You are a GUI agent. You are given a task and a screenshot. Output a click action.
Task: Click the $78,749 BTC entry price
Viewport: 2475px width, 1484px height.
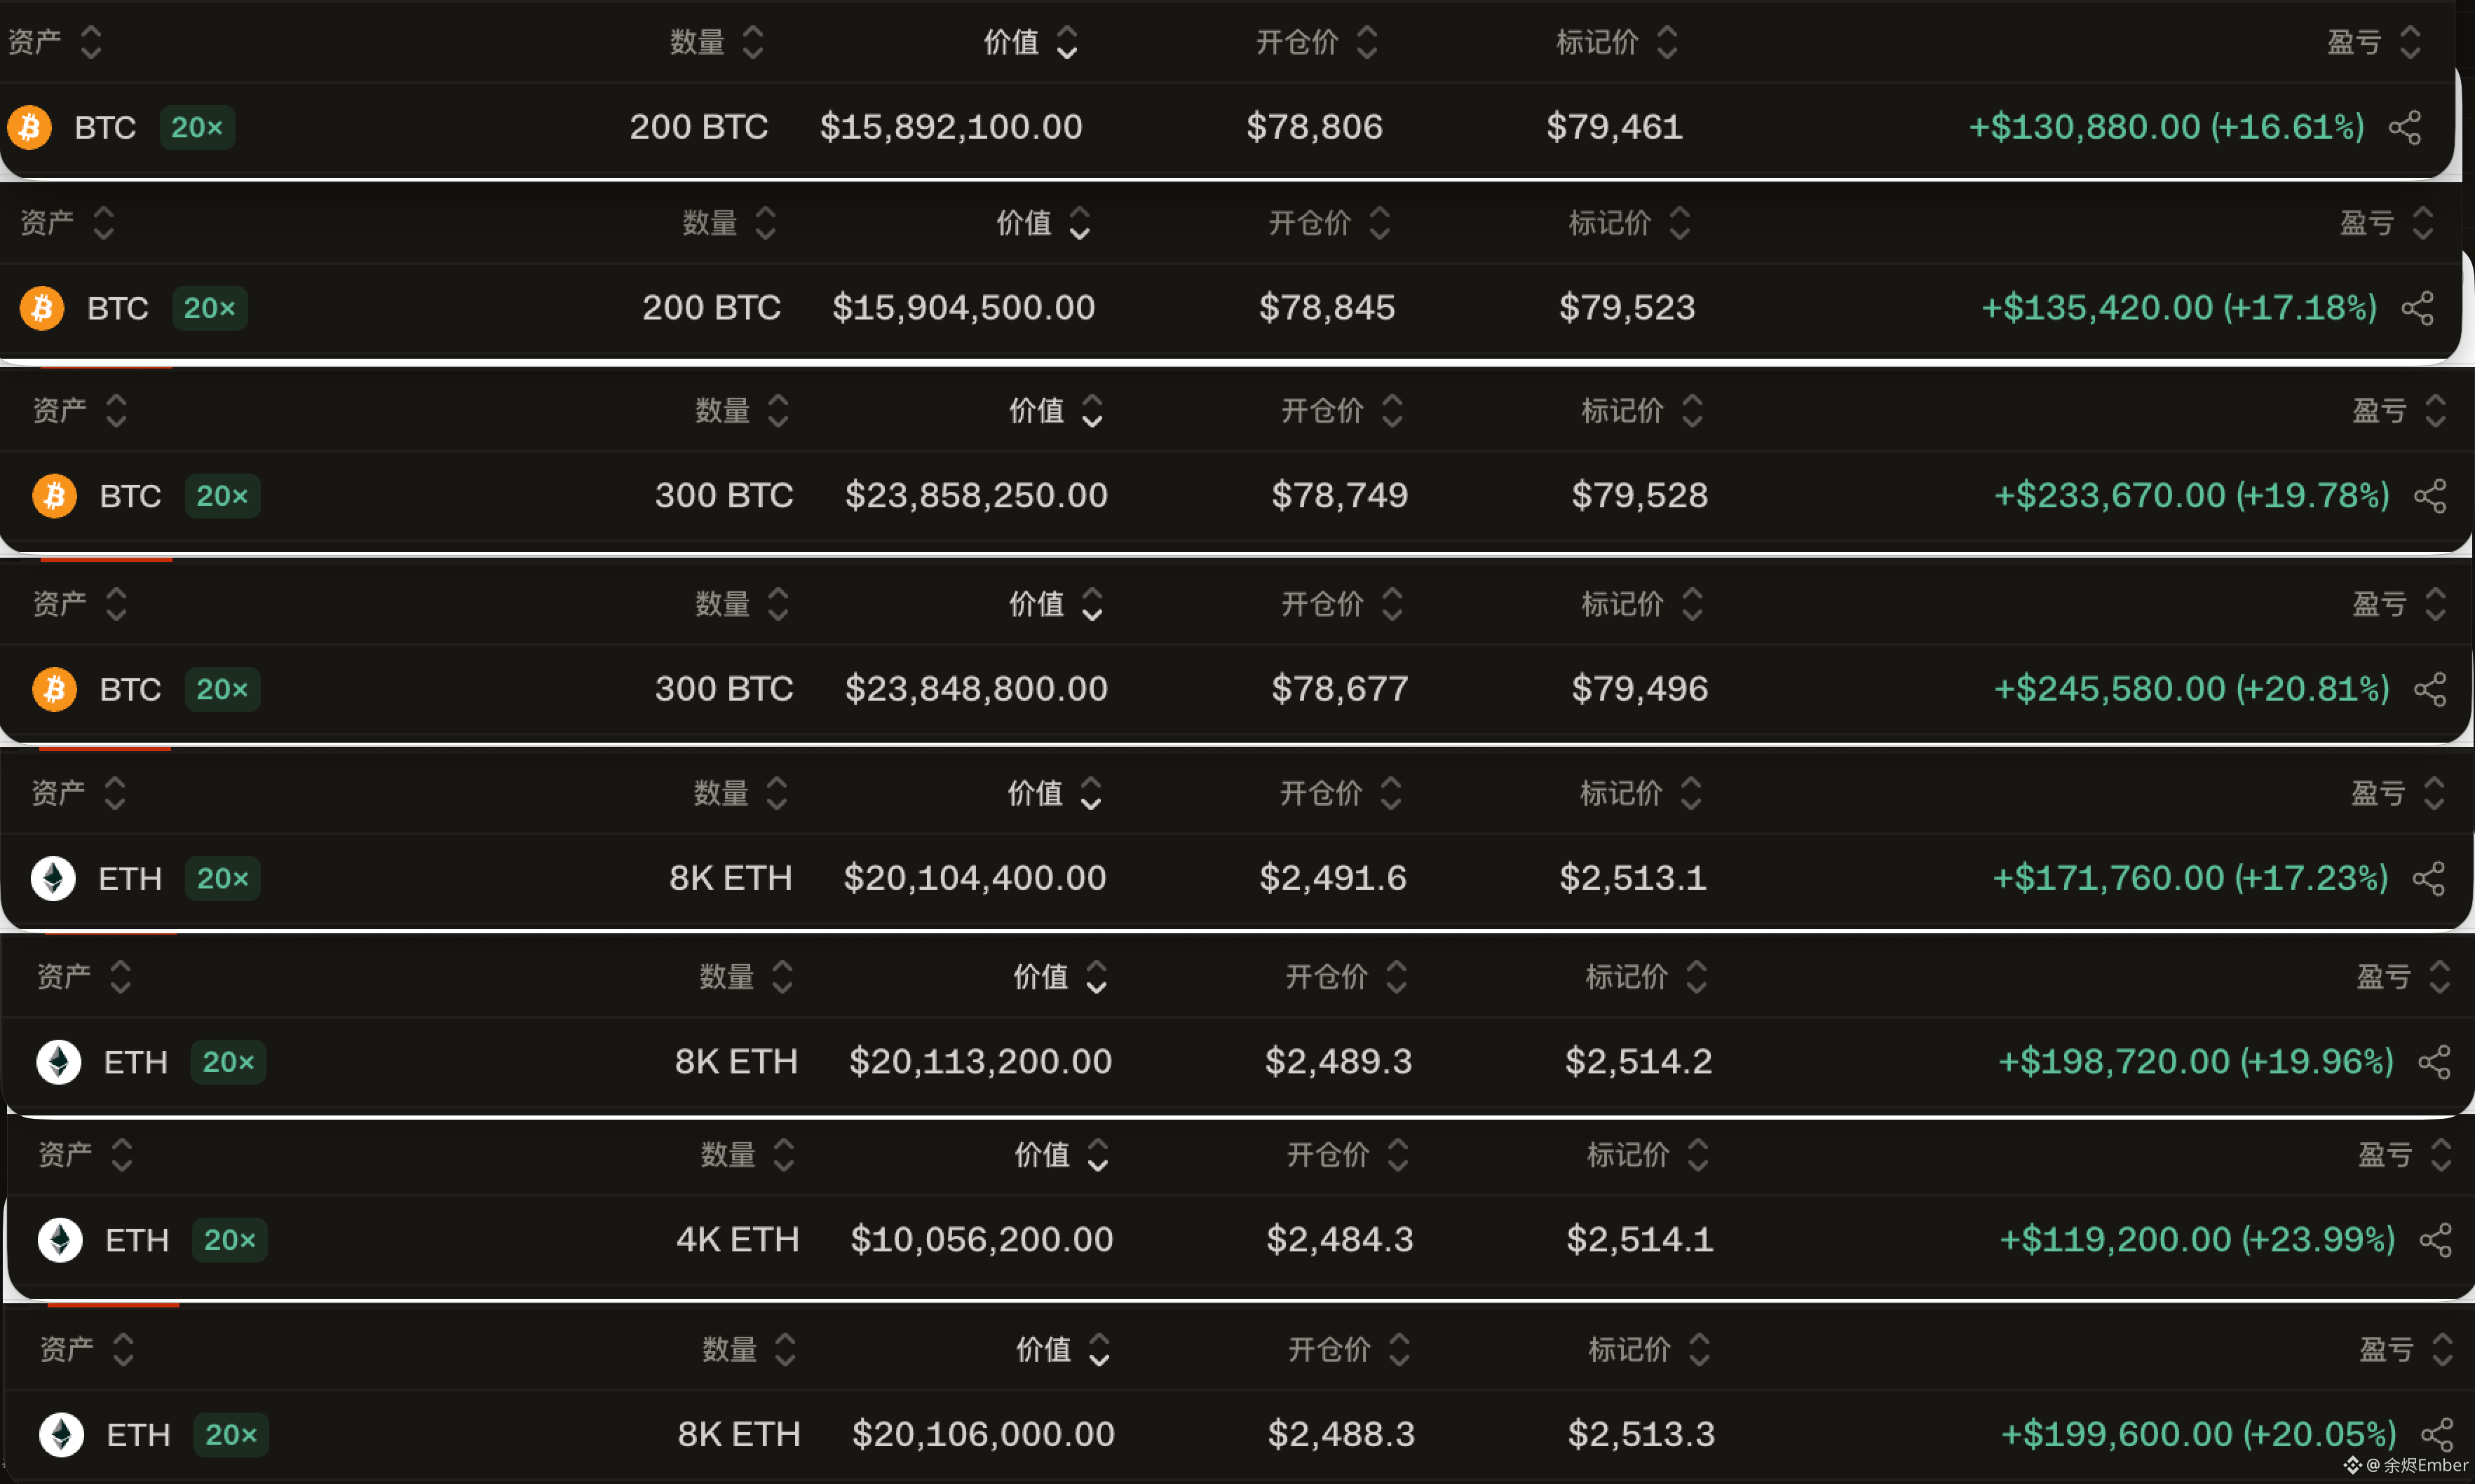[x=1340, y=496]
